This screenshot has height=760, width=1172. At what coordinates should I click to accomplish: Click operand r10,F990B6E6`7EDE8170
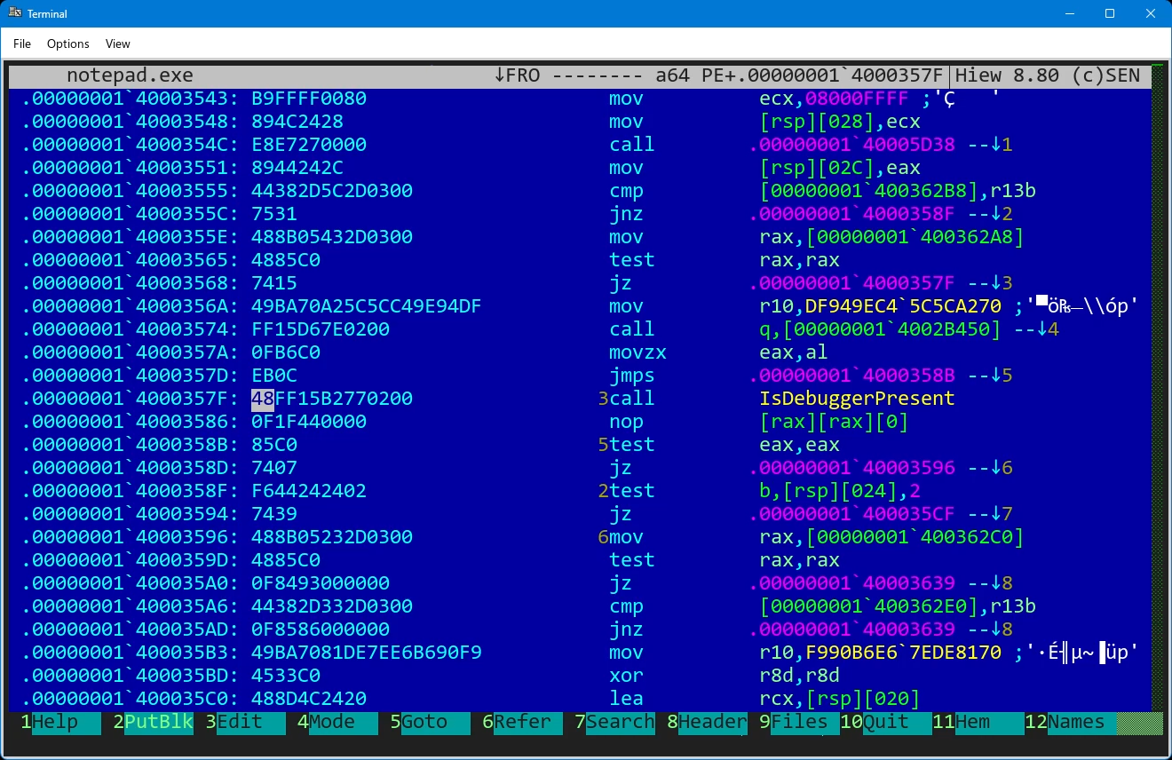point(881,653)
